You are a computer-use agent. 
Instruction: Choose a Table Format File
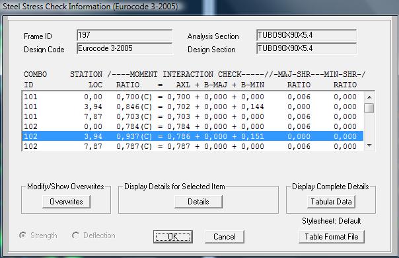332,237
